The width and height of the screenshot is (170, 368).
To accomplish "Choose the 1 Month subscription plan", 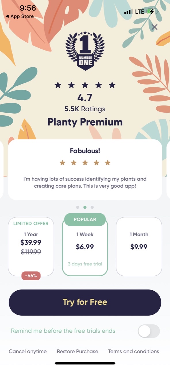I will pyautogui.click(x=139, y=246).
